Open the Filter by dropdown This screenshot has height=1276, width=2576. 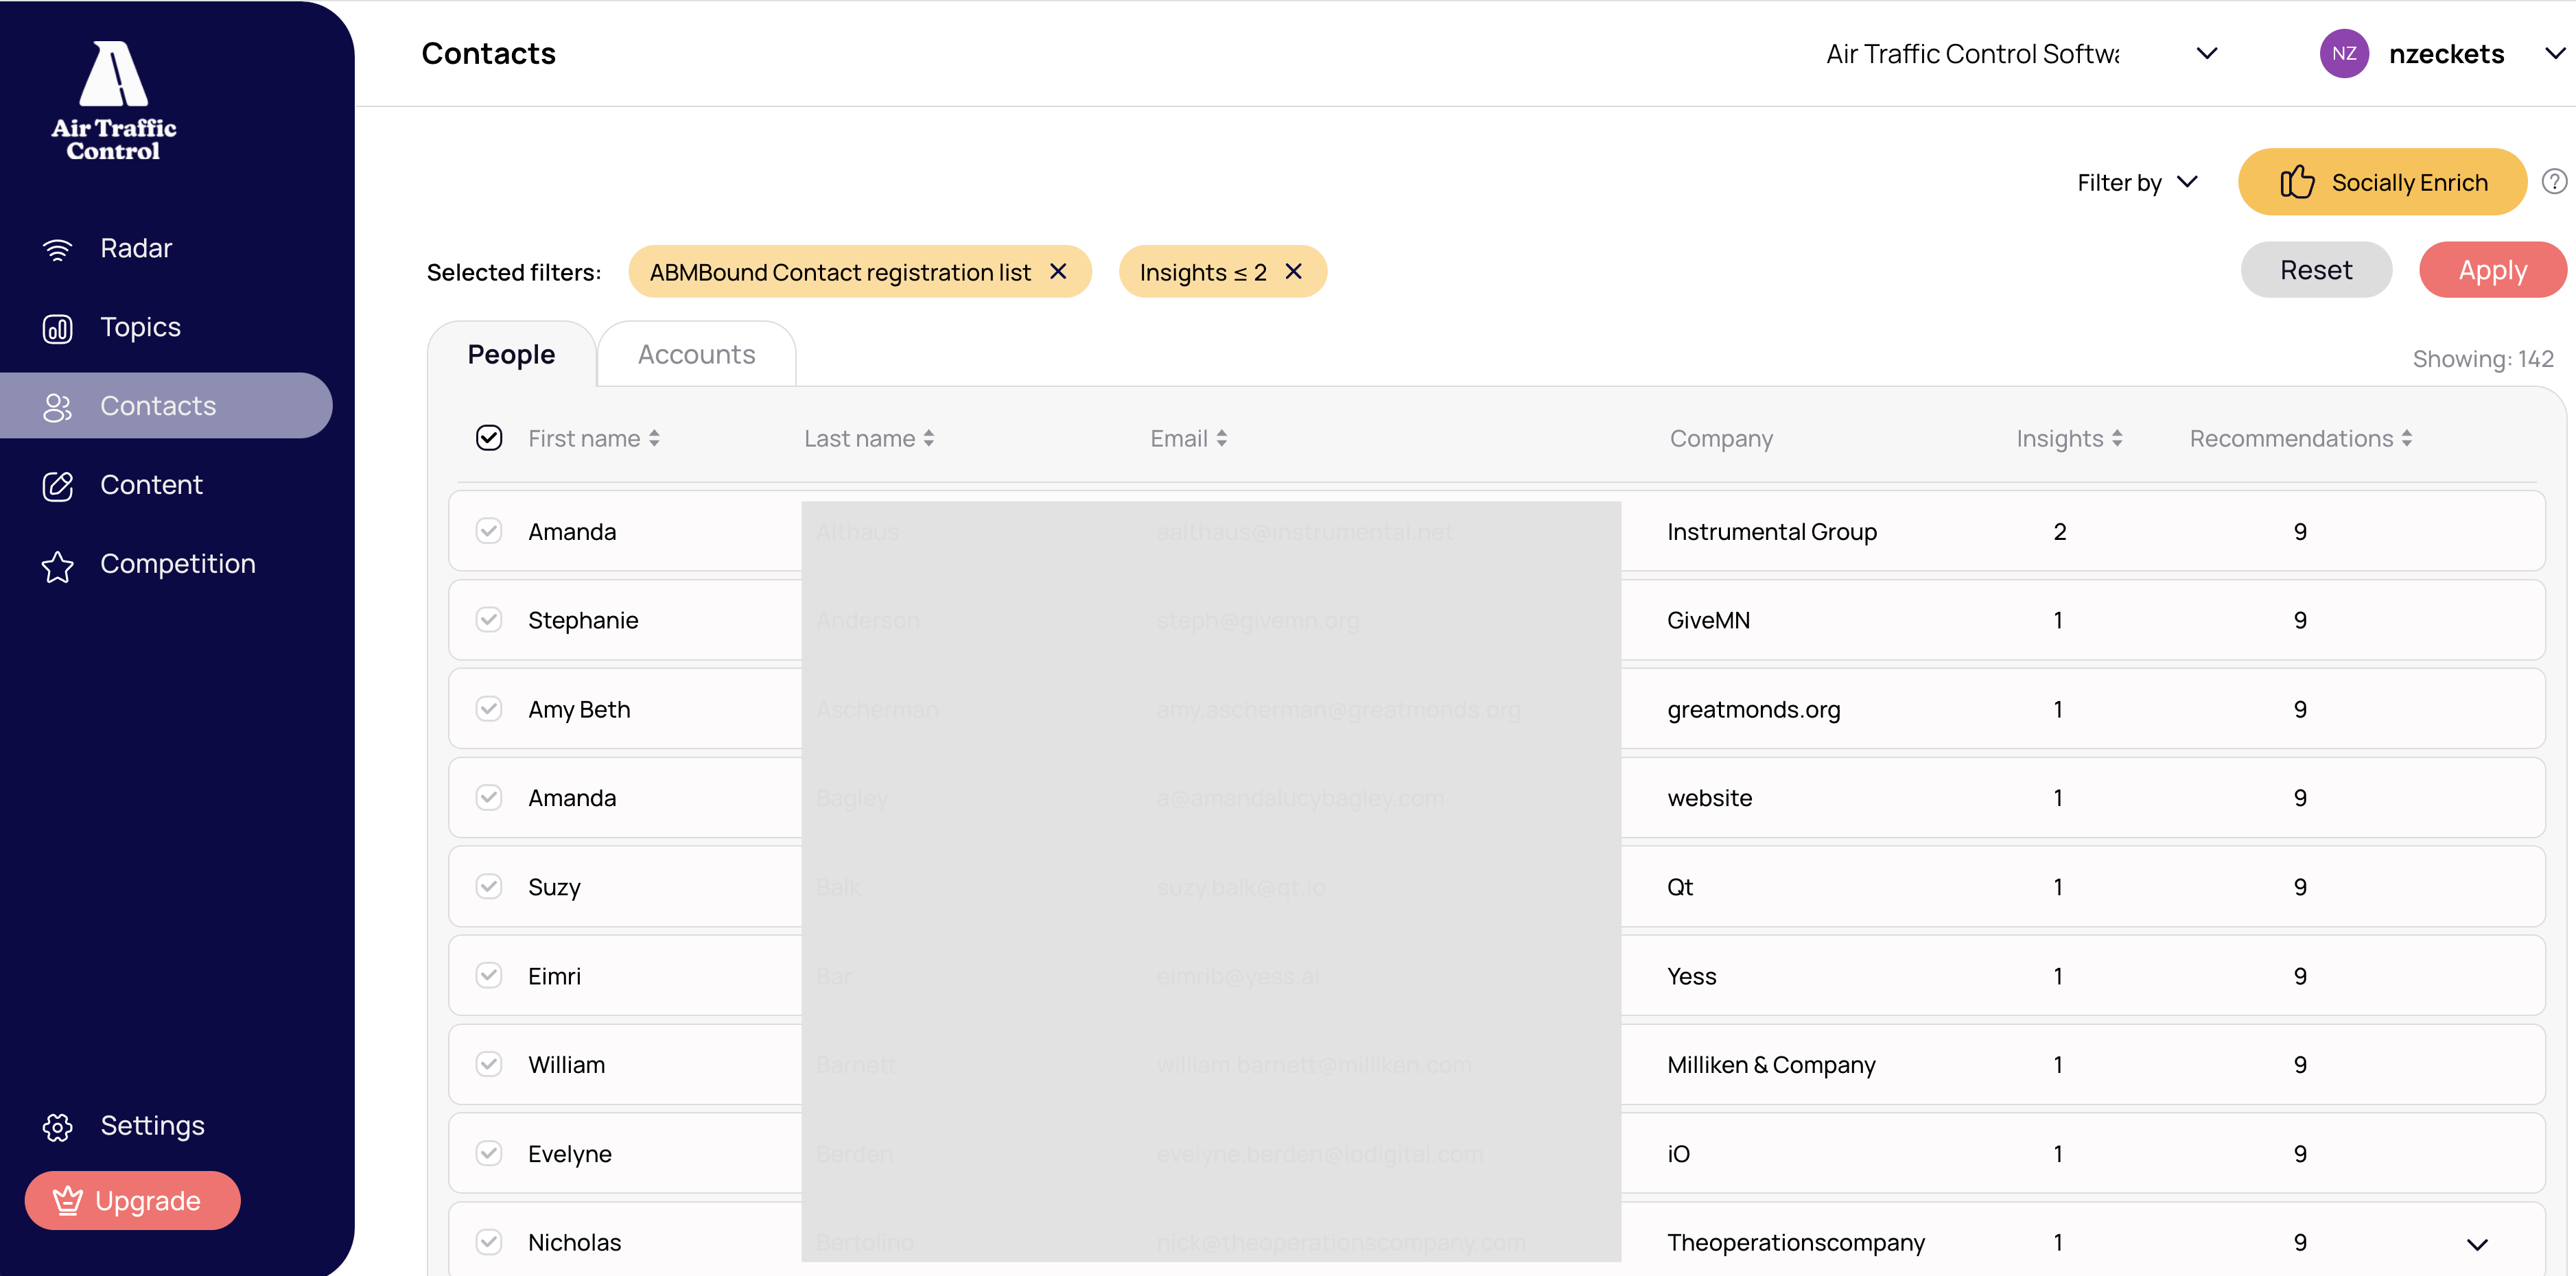click(2137, 182)
